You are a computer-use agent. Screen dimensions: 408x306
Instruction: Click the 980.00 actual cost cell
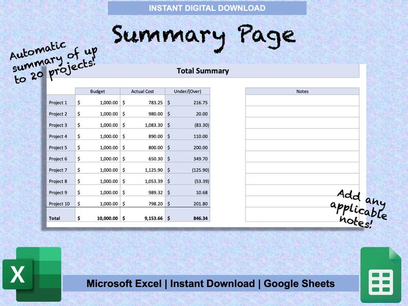pos(142,112)
